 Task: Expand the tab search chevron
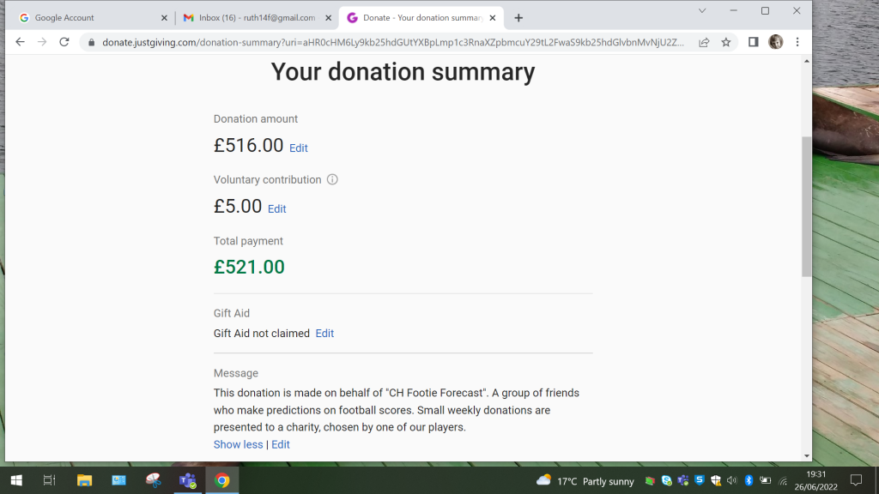click(x=702, y=11)
